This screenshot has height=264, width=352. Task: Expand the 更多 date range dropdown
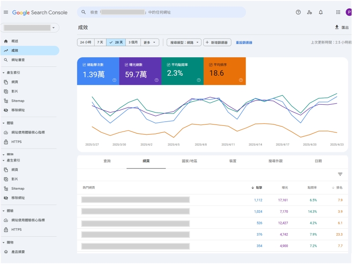150,42
